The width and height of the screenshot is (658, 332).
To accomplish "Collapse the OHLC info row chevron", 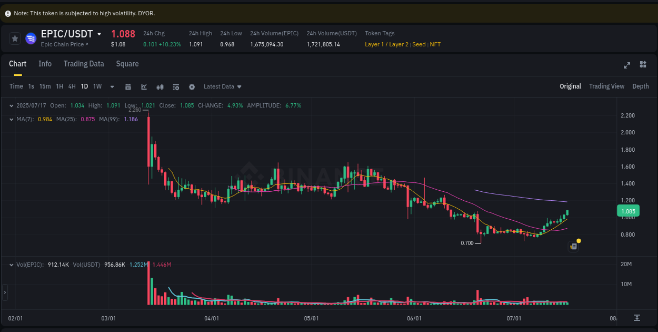I will (x=11, y=105).
